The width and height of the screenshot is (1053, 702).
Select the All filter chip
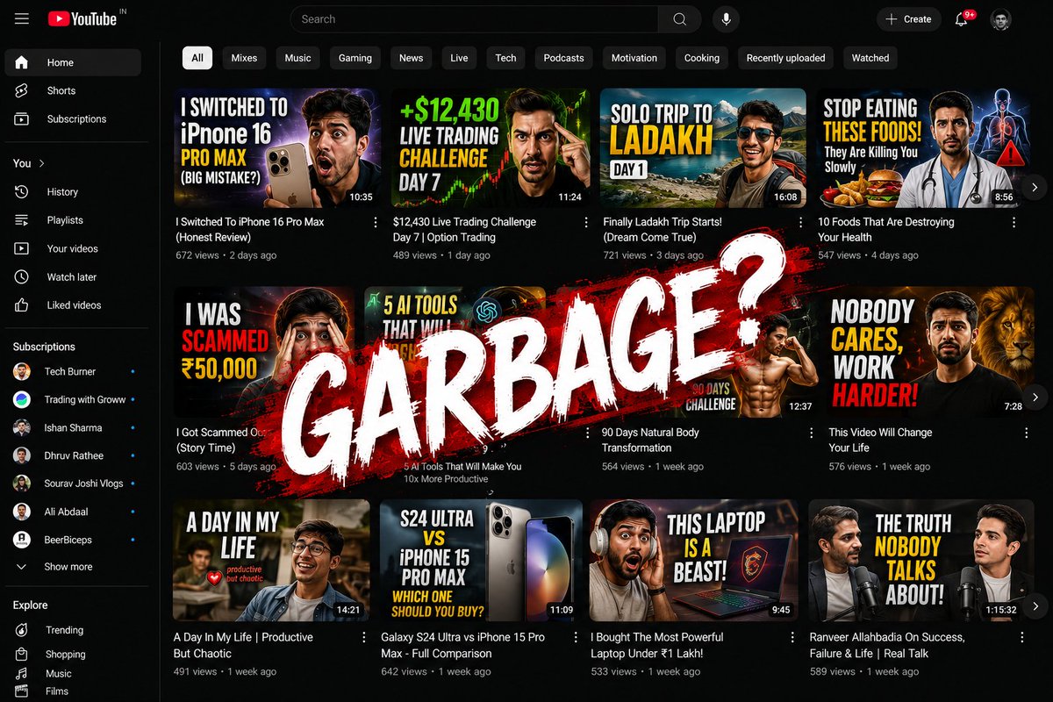click(197, 58)
